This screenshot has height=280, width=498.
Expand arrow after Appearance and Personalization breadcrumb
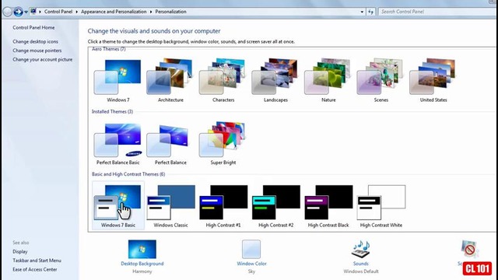(x=151, y=12)
